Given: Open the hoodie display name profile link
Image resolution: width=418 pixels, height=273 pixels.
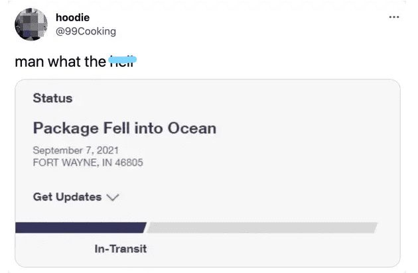Looking at the screenshot, I should (x=72, y=18).
